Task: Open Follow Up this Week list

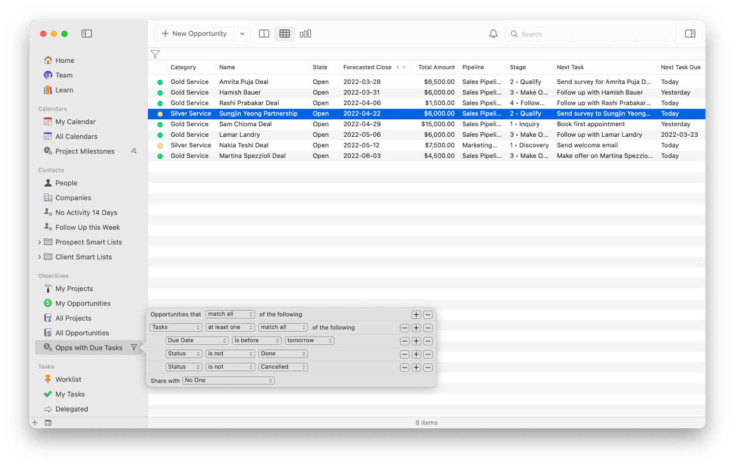Action: tap(88, 227)
